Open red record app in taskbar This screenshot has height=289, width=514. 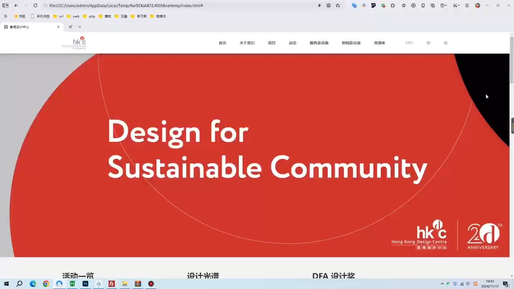[151, 284]
